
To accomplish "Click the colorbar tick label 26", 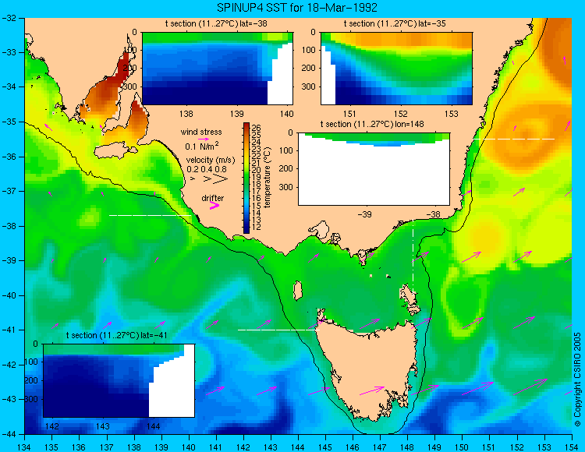I will click(257, 128).
